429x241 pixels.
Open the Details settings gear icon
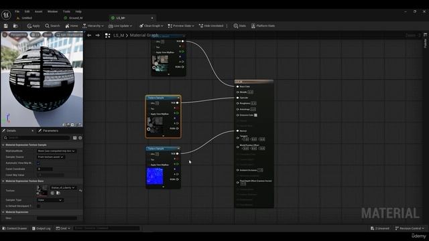click(x=80, y=138)
